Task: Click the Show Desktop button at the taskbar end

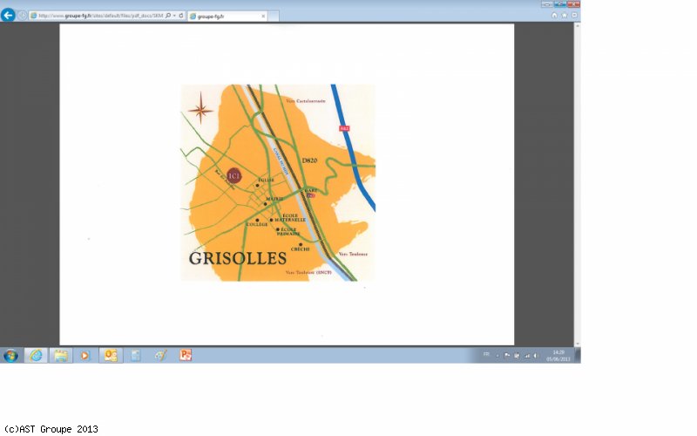Action: (578, 356)
